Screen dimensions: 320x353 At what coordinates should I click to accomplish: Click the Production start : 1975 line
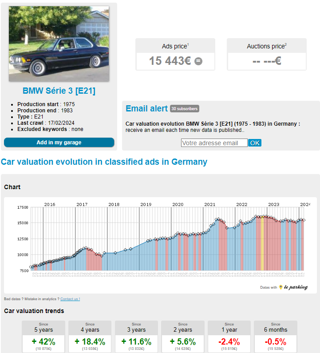coord(46,104)
